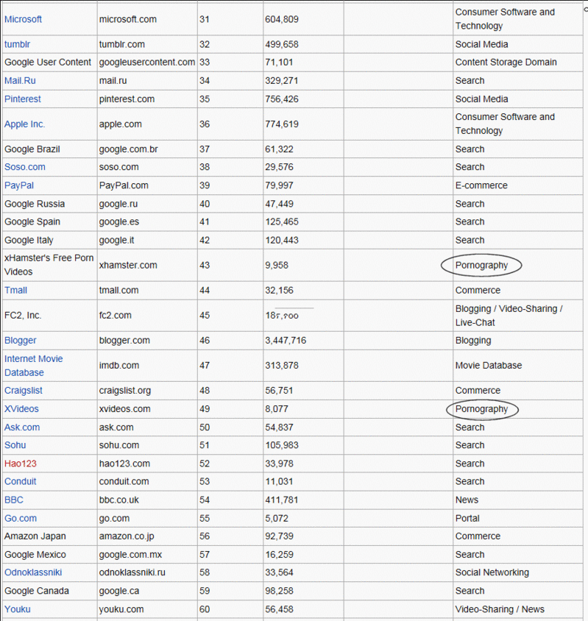
Task: Open the Blogger link
Action: pos(20,341)
